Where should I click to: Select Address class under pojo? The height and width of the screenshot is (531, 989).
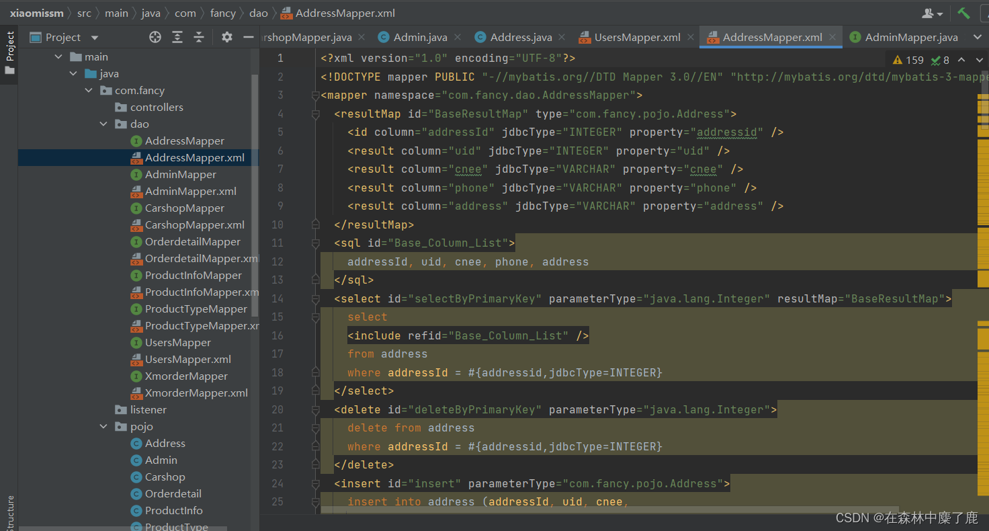(158, 444)
